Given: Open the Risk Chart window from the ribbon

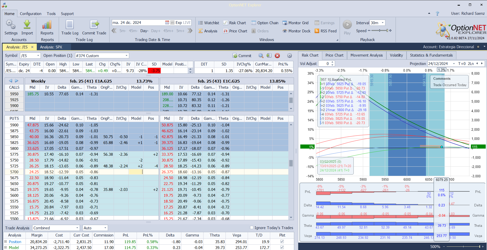Looking at the screenshot, I should click(x=235, y=23).
